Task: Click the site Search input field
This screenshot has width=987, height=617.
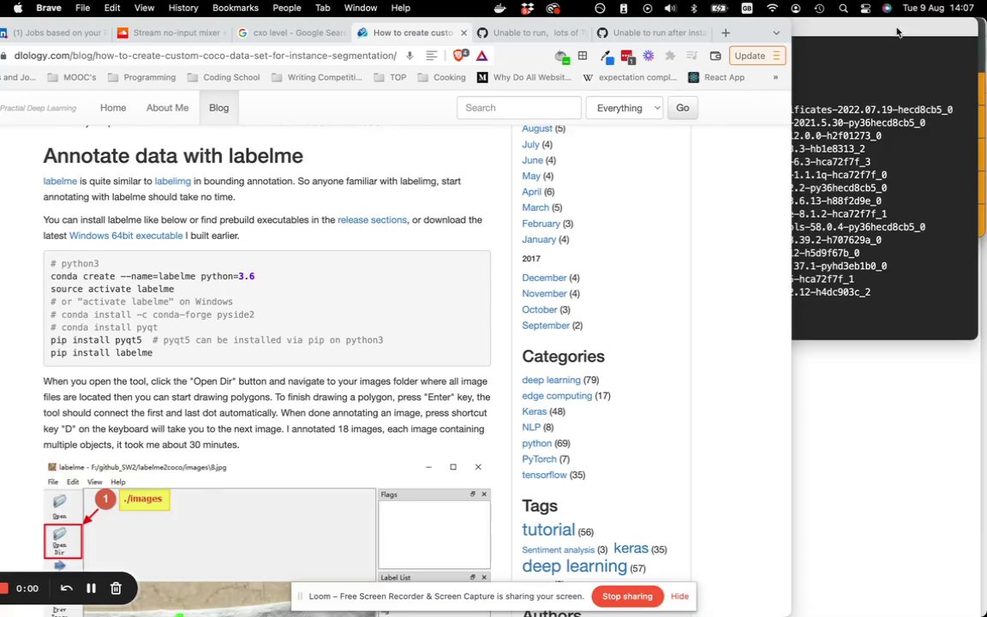Action: (518, 108)
